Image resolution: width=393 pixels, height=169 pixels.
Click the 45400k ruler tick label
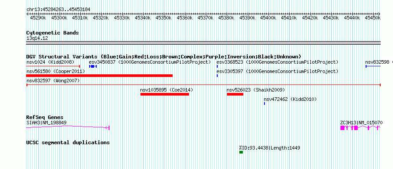[268, 18]
